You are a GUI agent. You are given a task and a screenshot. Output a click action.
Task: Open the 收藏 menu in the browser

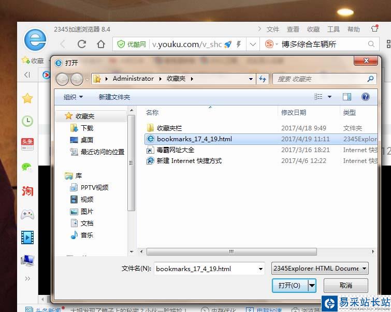click(313, 29)
